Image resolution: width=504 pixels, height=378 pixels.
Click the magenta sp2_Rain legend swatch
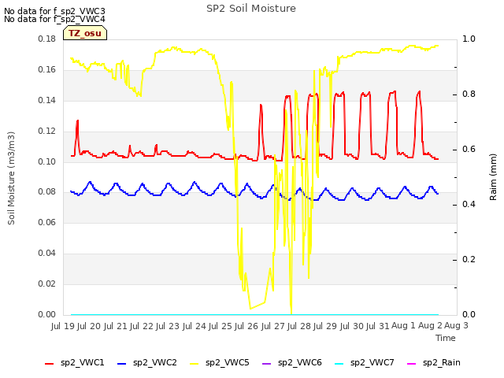coord(411,364)
